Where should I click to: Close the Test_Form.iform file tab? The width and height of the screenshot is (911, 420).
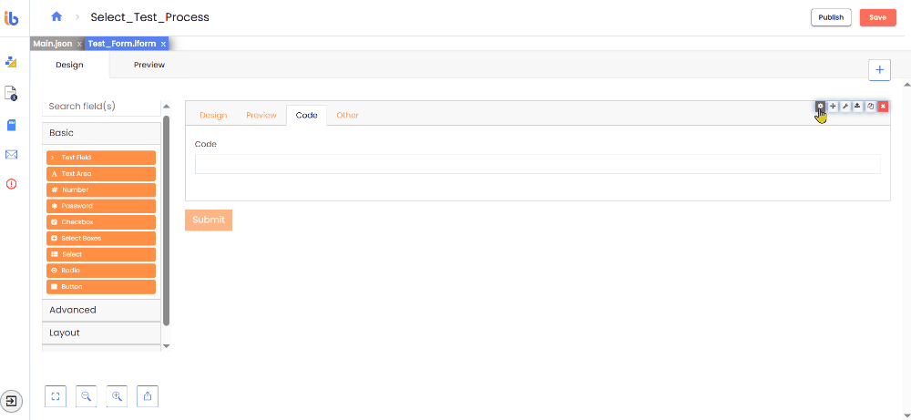(163, 44)
